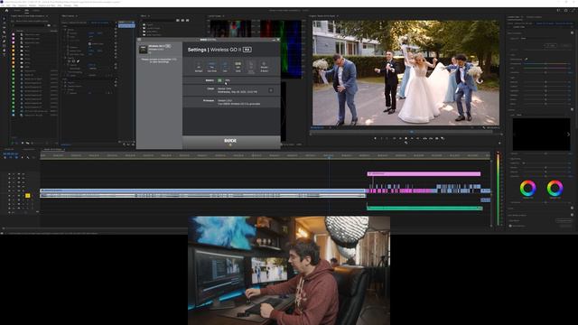
Task: Step forward one frame in Program Monitor
Action: coord(412,138)
